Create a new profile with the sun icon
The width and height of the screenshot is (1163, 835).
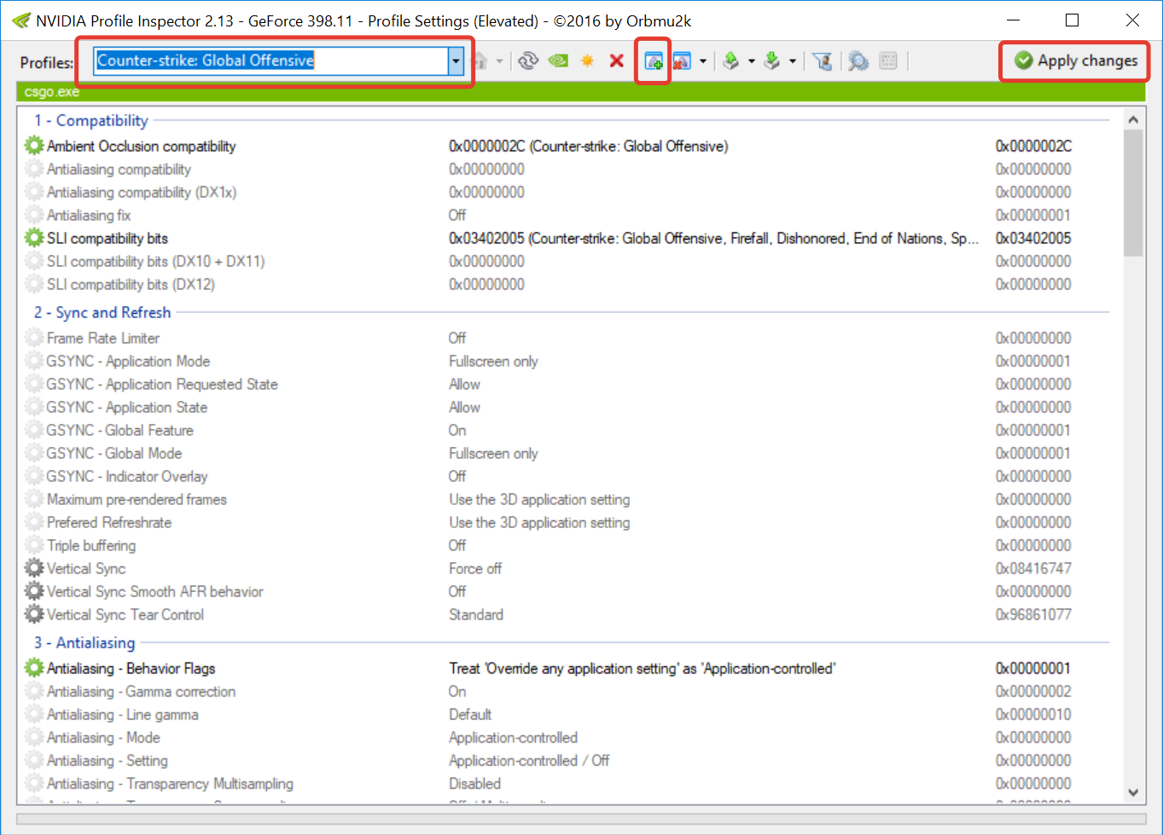point(587,61)
